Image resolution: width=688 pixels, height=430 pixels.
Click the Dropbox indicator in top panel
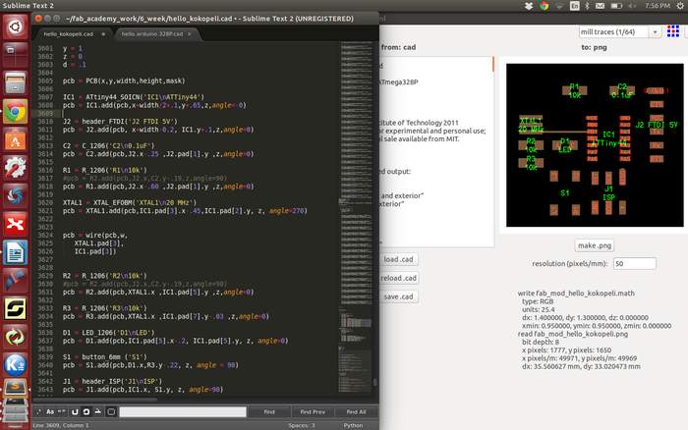pyautogui.click(x=529, y=6)
